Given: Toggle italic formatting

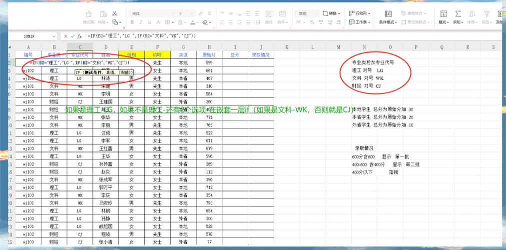Looking at the screenshot, I should [141, 22].
